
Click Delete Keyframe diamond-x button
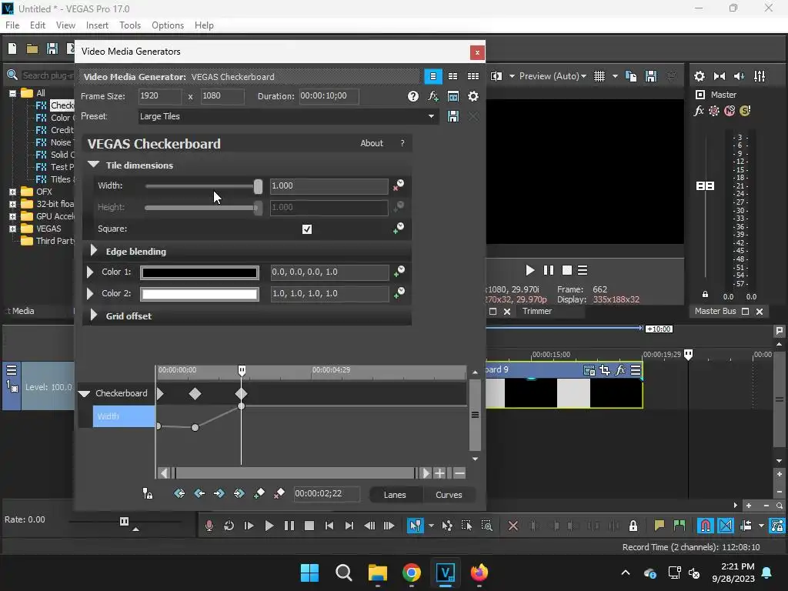pos(279,493)
